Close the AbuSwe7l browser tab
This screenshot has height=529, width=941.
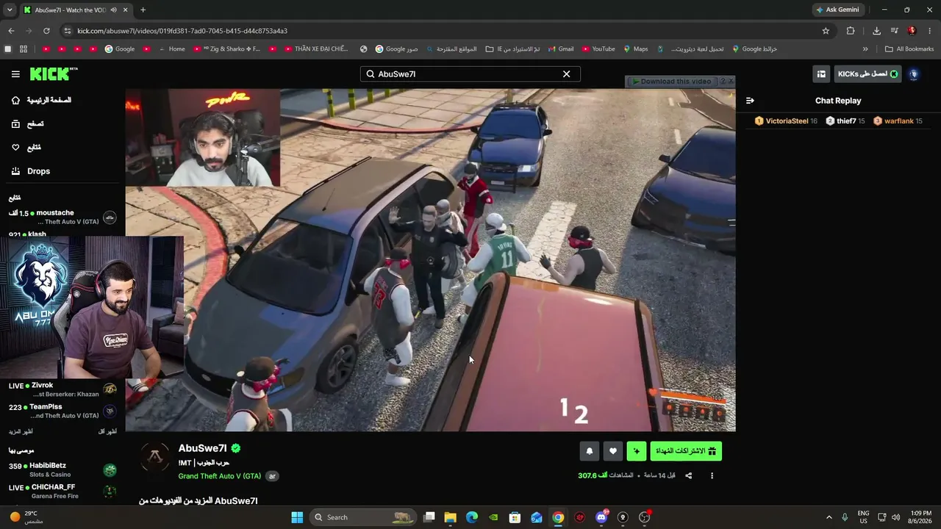coord(126,10)
